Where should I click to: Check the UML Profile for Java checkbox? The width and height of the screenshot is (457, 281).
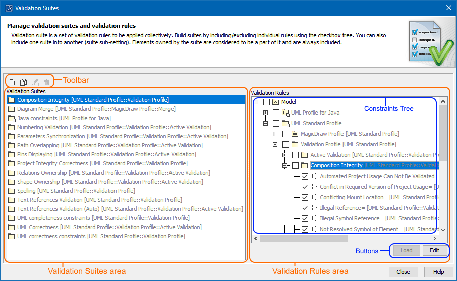click(276, 113)
